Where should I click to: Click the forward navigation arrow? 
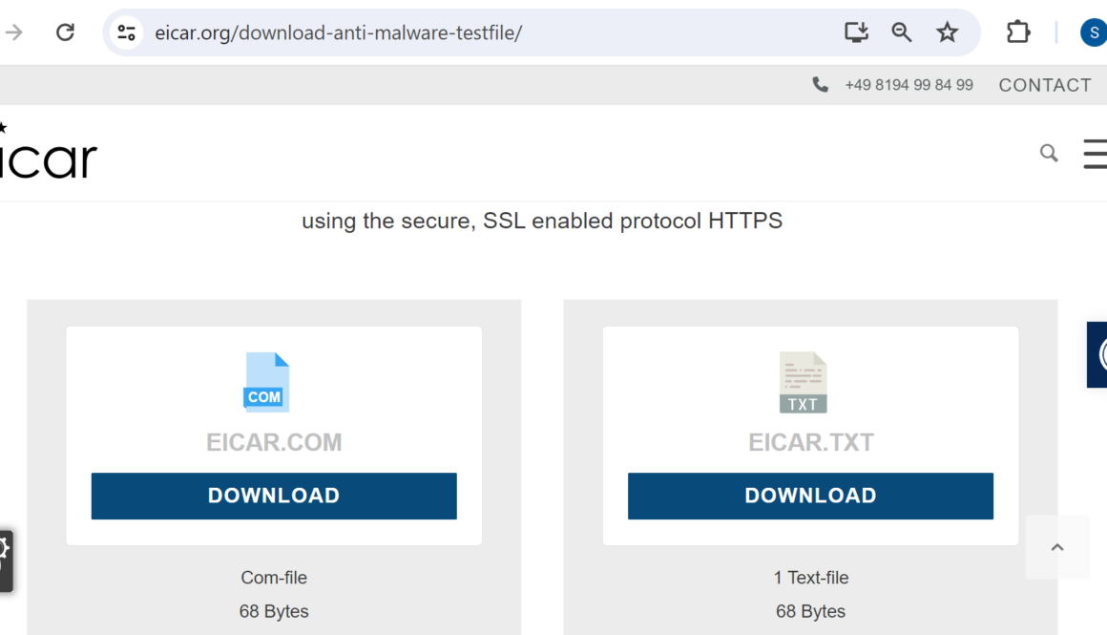14,32
